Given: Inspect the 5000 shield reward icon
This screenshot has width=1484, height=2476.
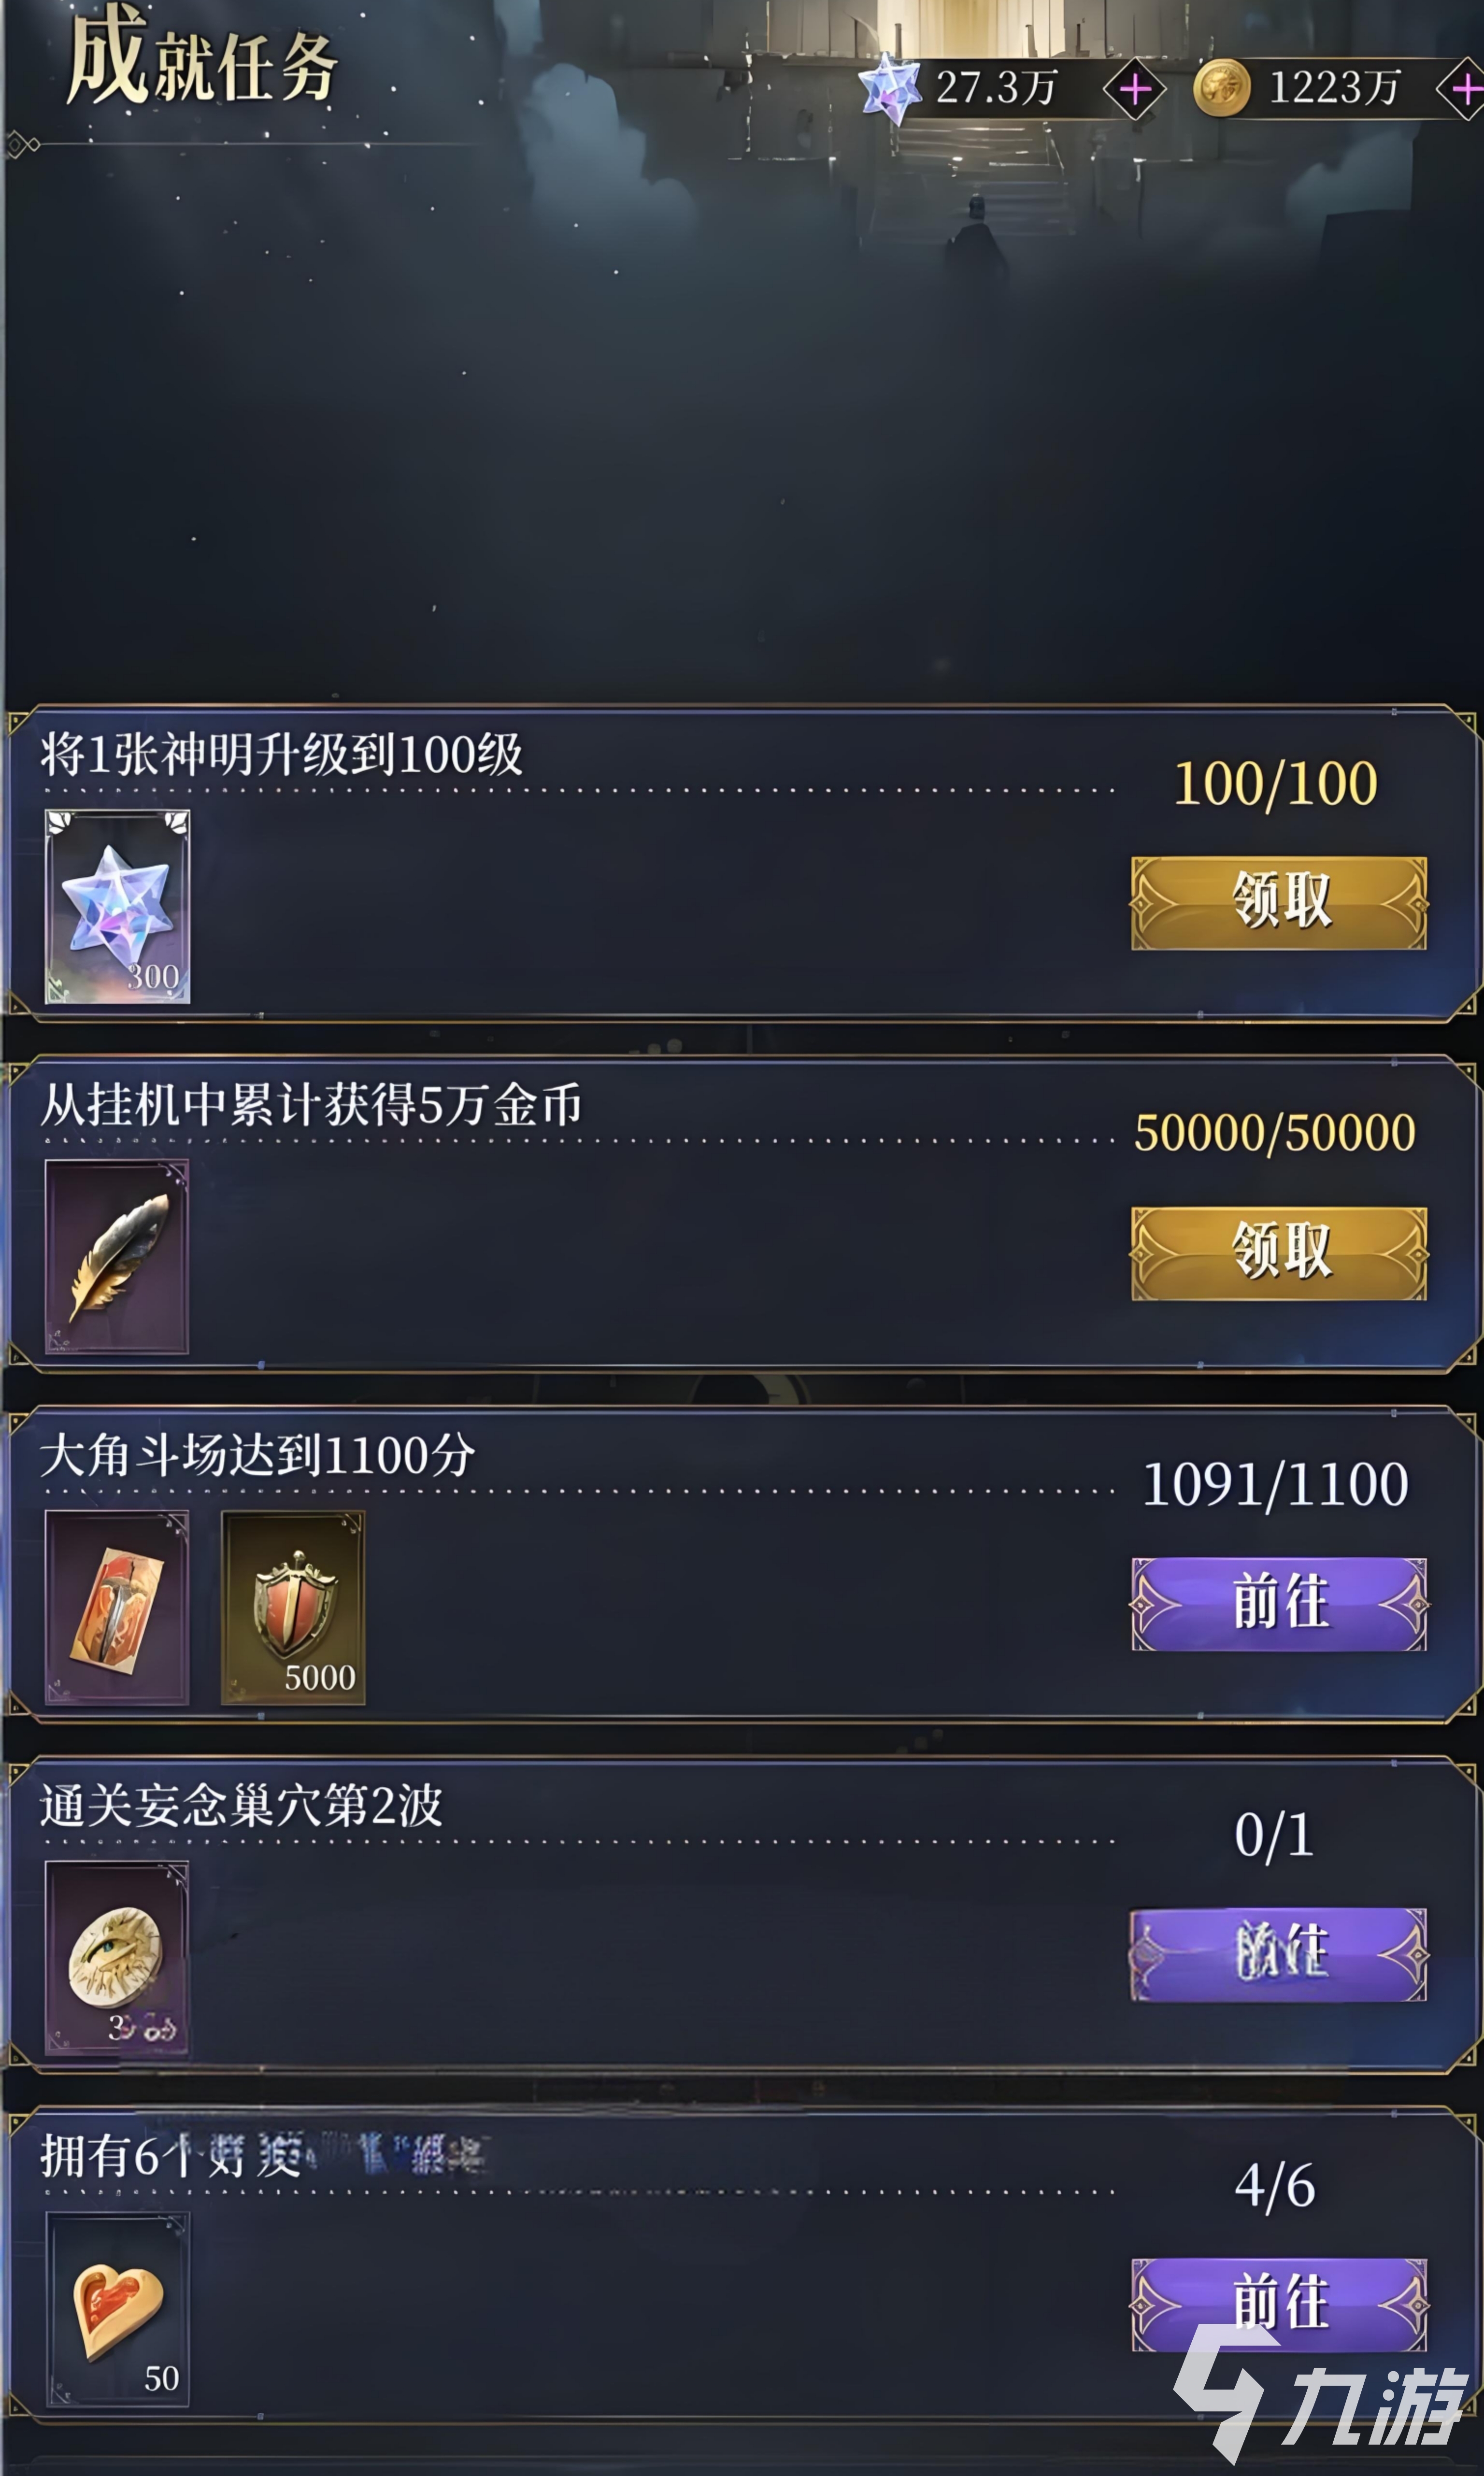Looking at the screenshot, I should click(293, 1608).
